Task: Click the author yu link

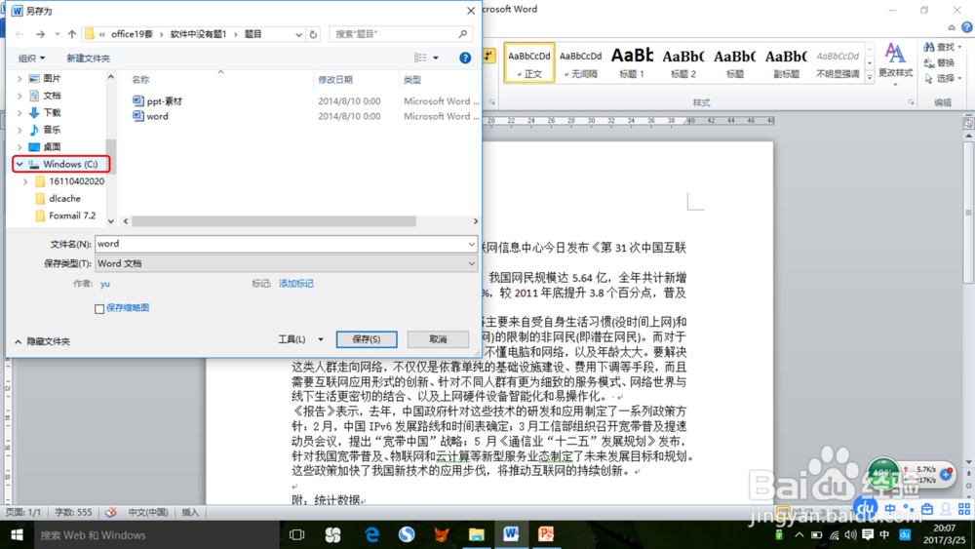Action: pyautogui.click(x=105, y=284)
